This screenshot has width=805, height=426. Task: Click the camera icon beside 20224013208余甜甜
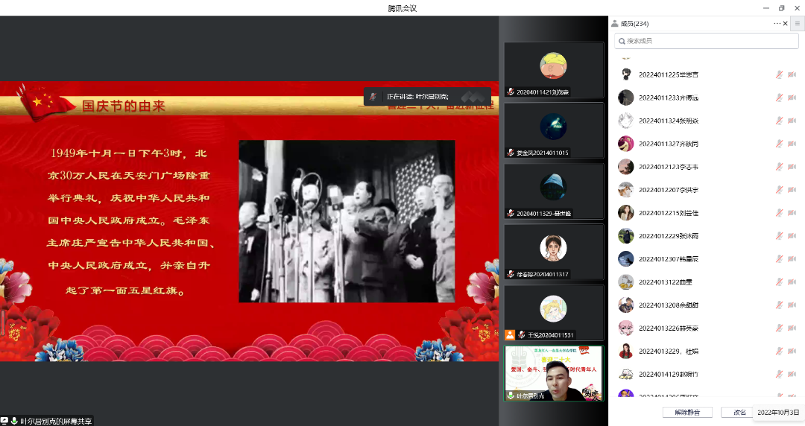click(x=792, y=305)
